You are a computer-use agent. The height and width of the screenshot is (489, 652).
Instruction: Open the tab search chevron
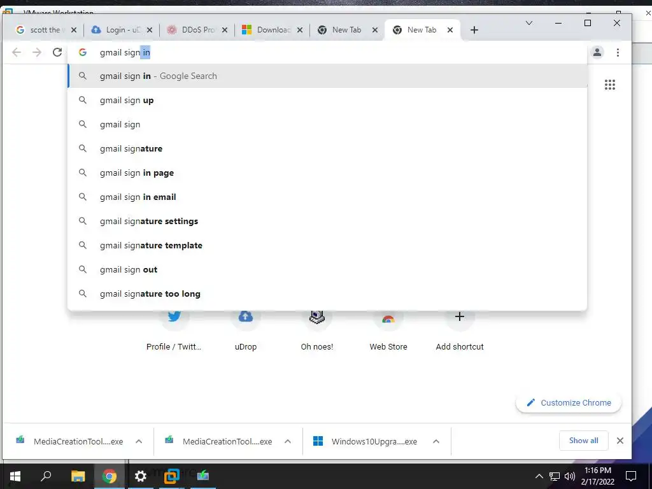point(529,23)
